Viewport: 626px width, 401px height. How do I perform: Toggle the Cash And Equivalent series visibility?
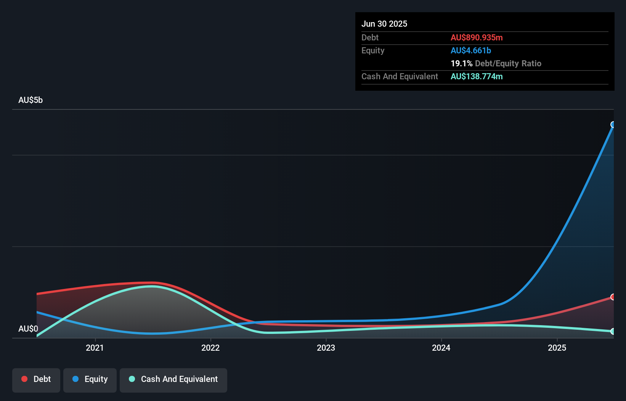[x=173, y=380]
